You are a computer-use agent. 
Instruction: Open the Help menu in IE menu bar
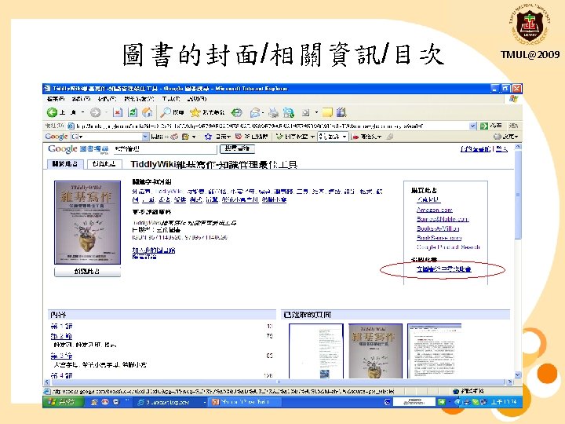tap(197, 98)
